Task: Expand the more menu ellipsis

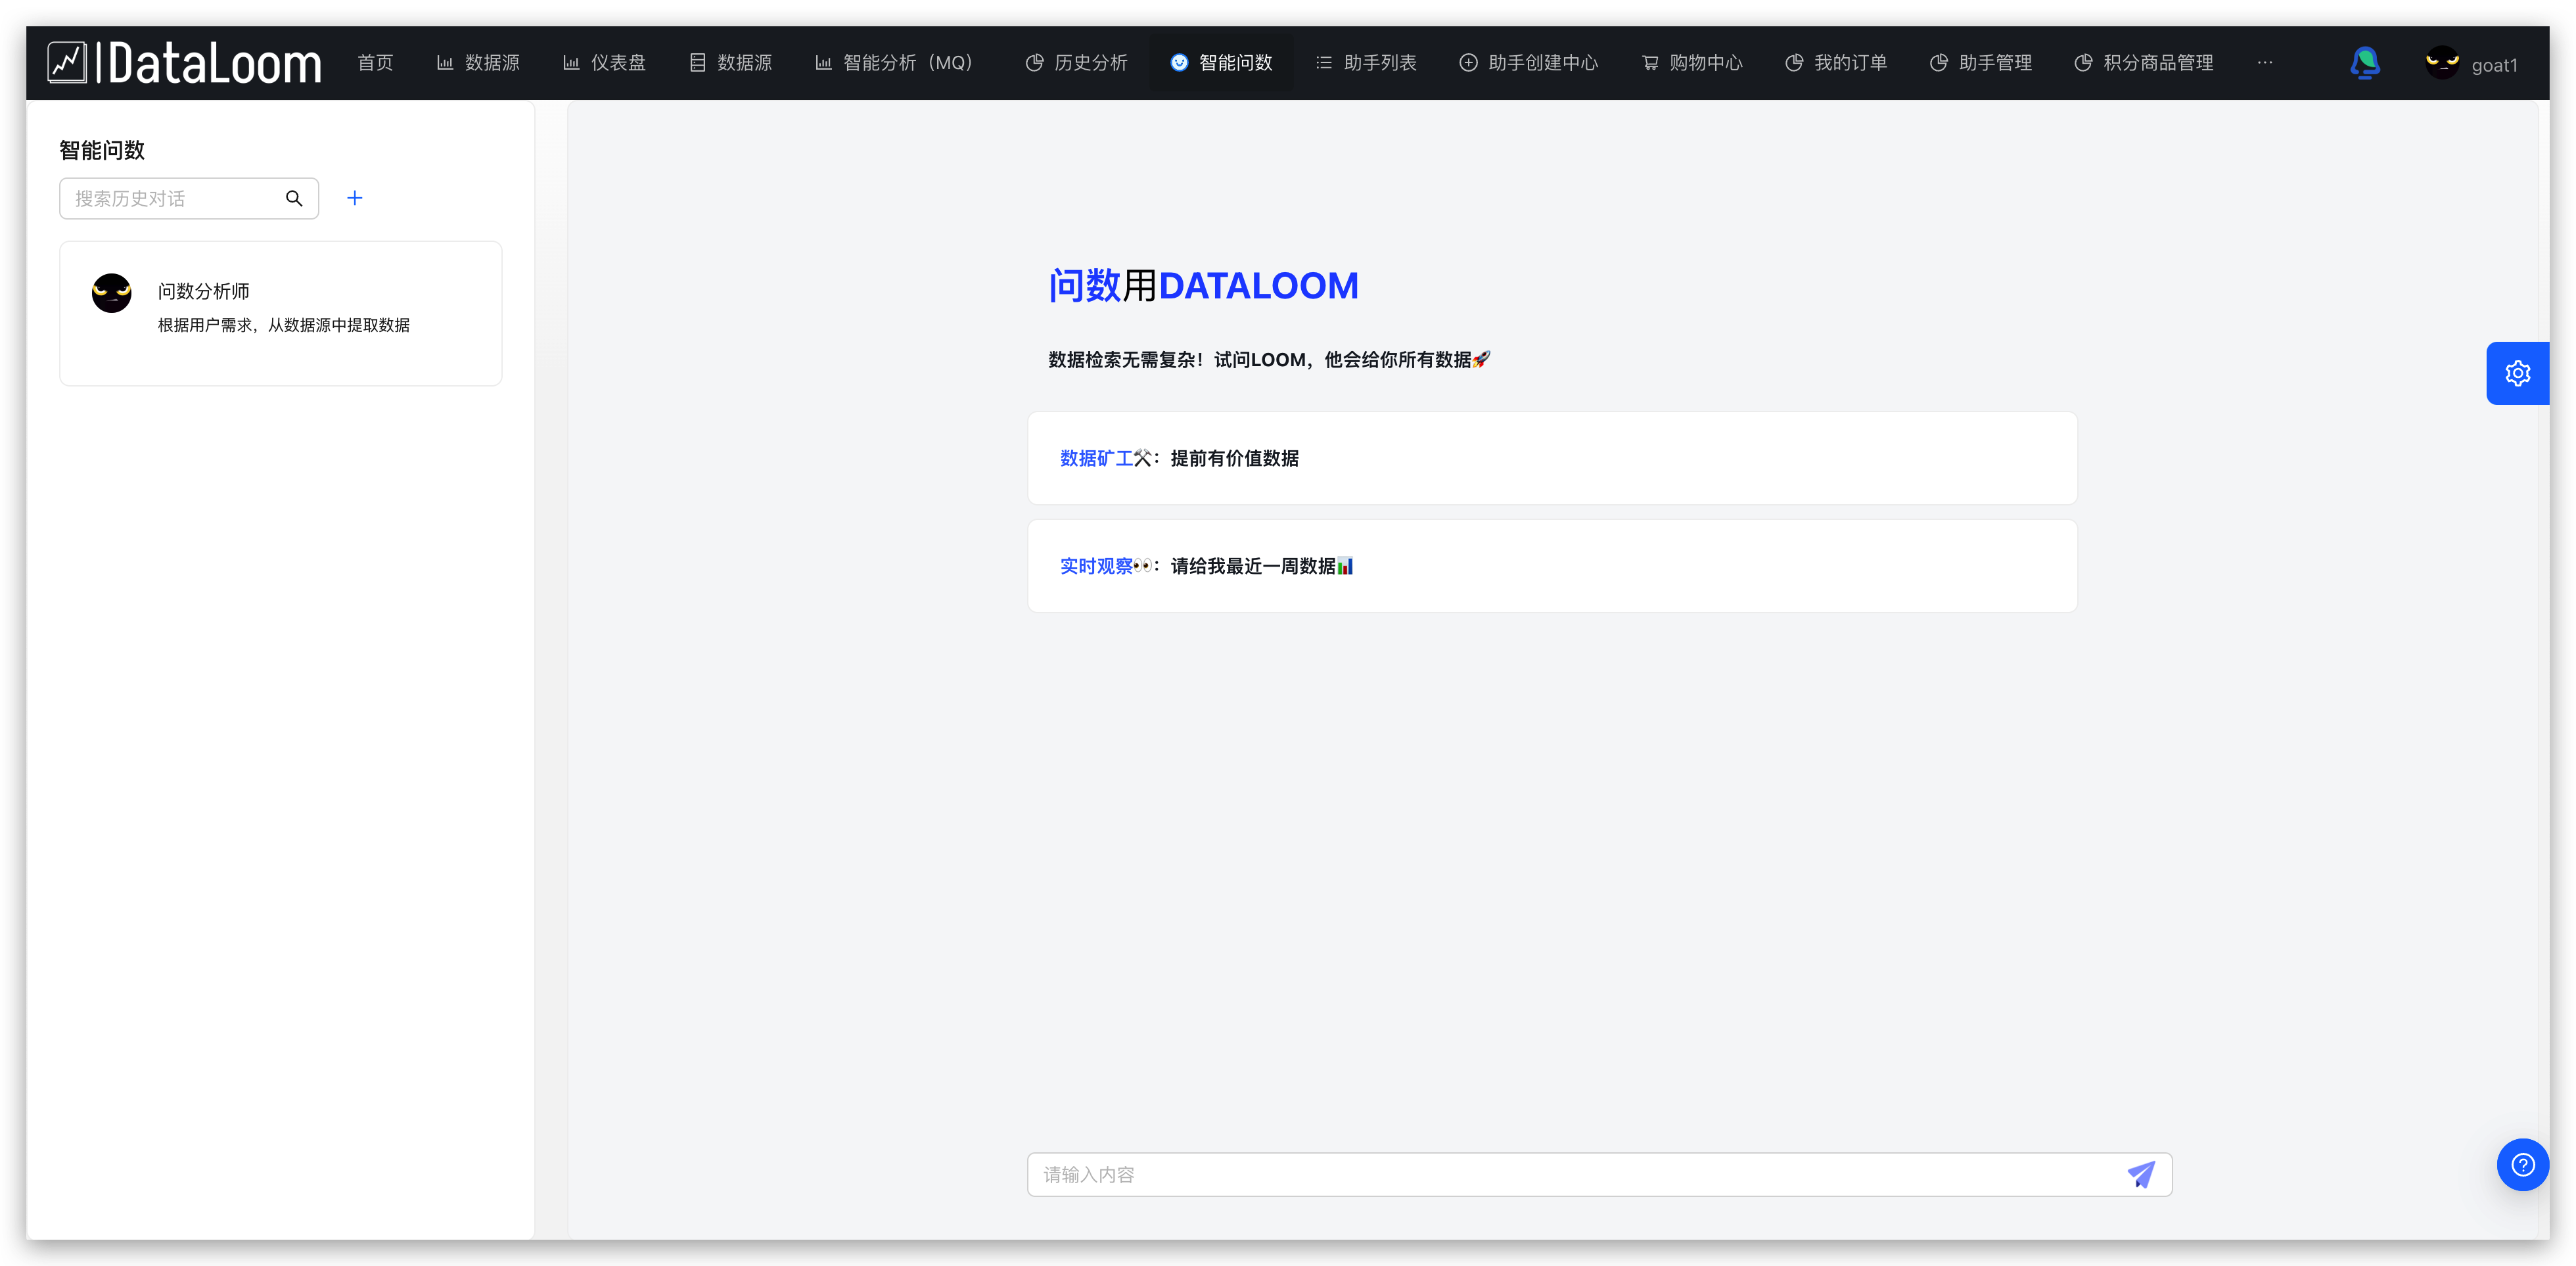Action: point(2265,63)
